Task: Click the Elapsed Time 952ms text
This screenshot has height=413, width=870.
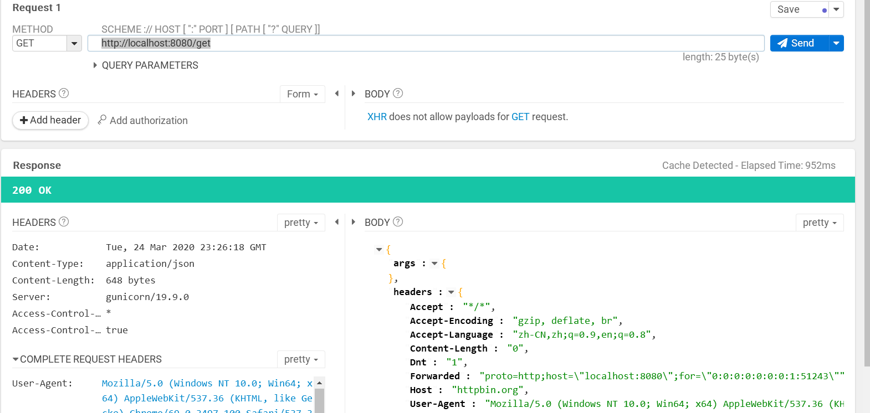Action: coord(788,166)
